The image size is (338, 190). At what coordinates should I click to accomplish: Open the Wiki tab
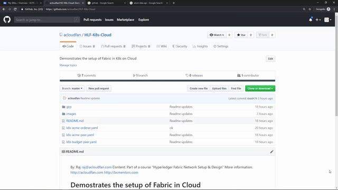(162, 46)
